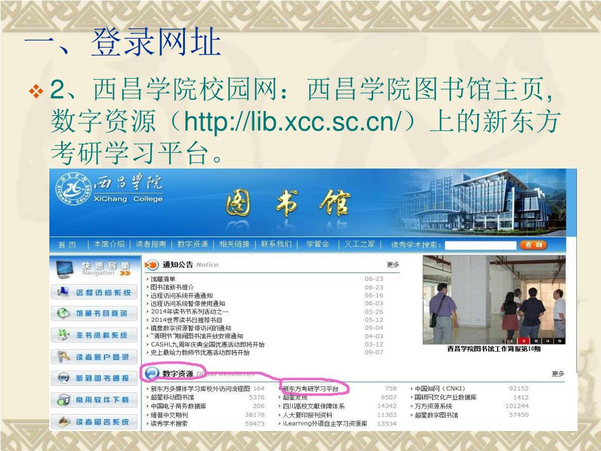Open 读者账户登录 sidebar button
Image resolution: width=601 pixels, height=451 pixels.
click(x=94, y=357)
